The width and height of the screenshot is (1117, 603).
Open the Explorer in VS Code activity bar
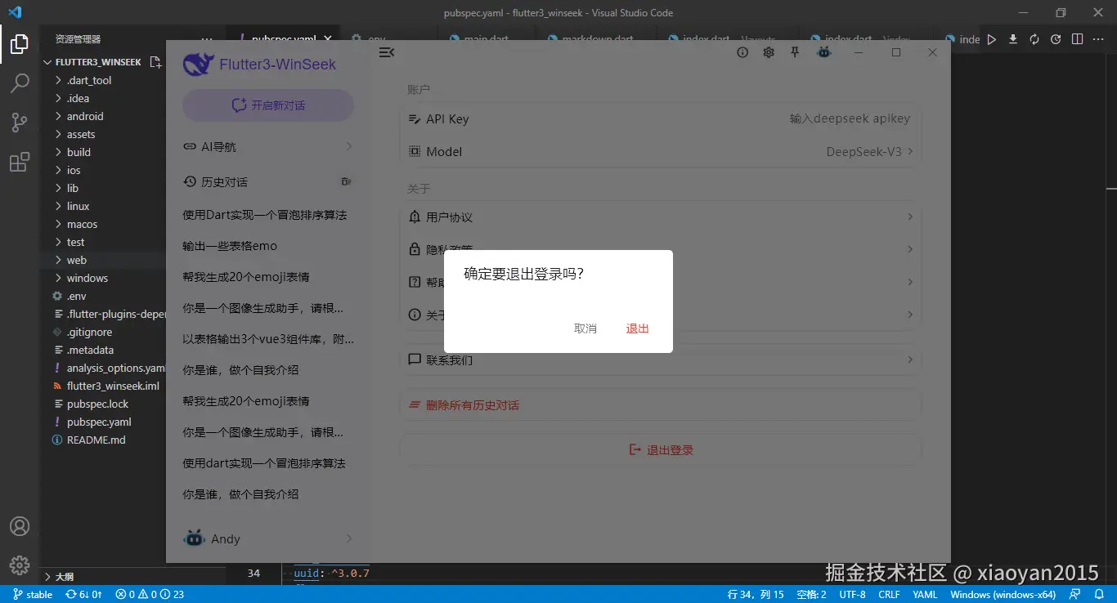pyautogui.click(x=20, y=43)
